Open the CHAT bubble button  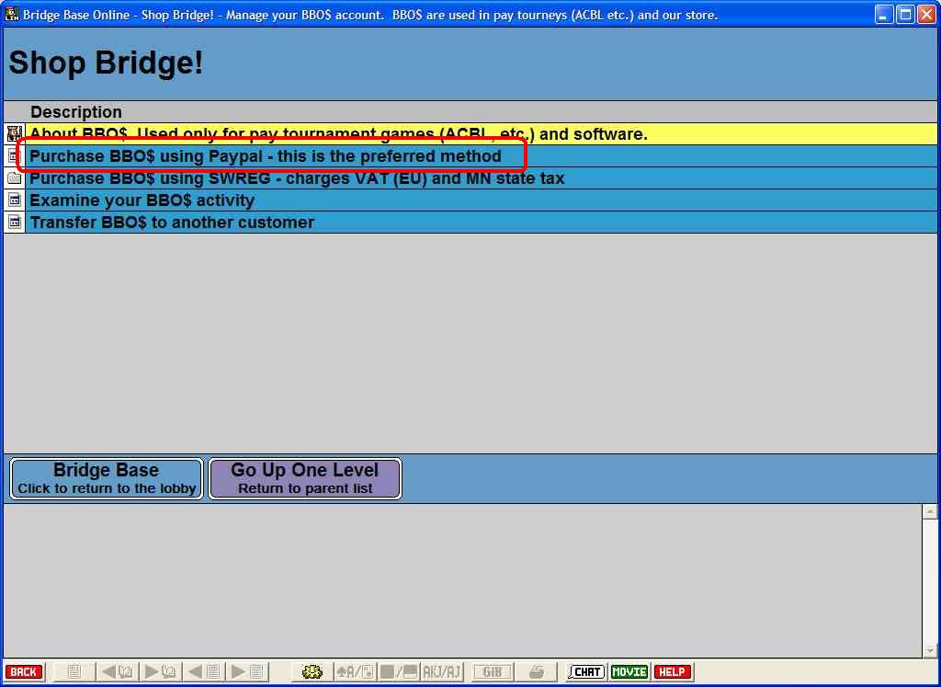click(x=585, y=671)
